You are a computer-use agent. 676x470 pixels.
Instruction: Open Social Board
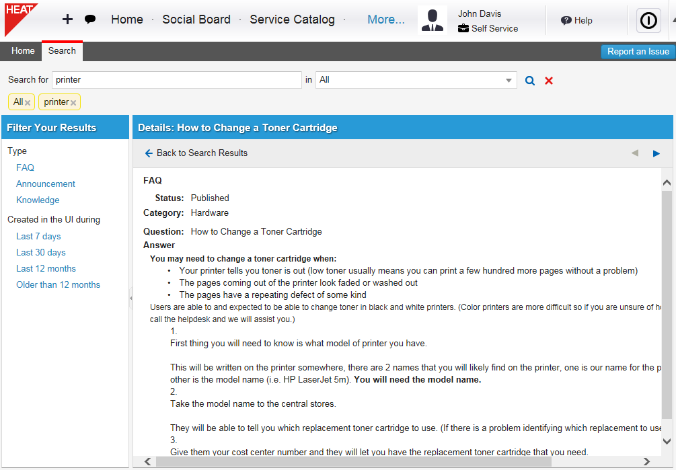click(x=196, y=19)
